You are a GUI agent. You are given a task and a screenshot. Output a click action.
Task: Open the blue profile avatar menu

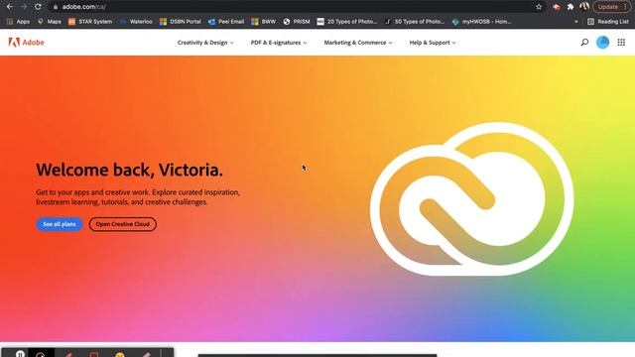pyautogui.click(x=602, y=42)
